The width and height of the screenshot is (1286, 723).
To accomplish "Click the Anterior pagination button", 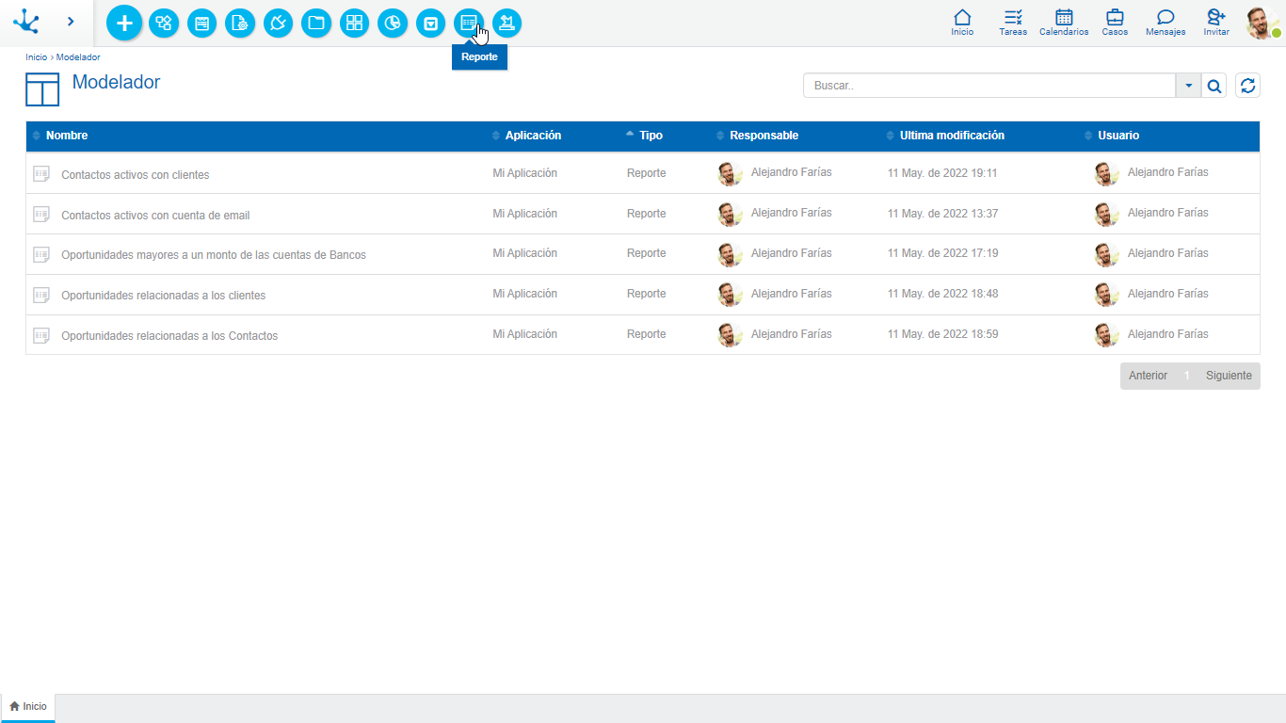I will coord(1148,376).
